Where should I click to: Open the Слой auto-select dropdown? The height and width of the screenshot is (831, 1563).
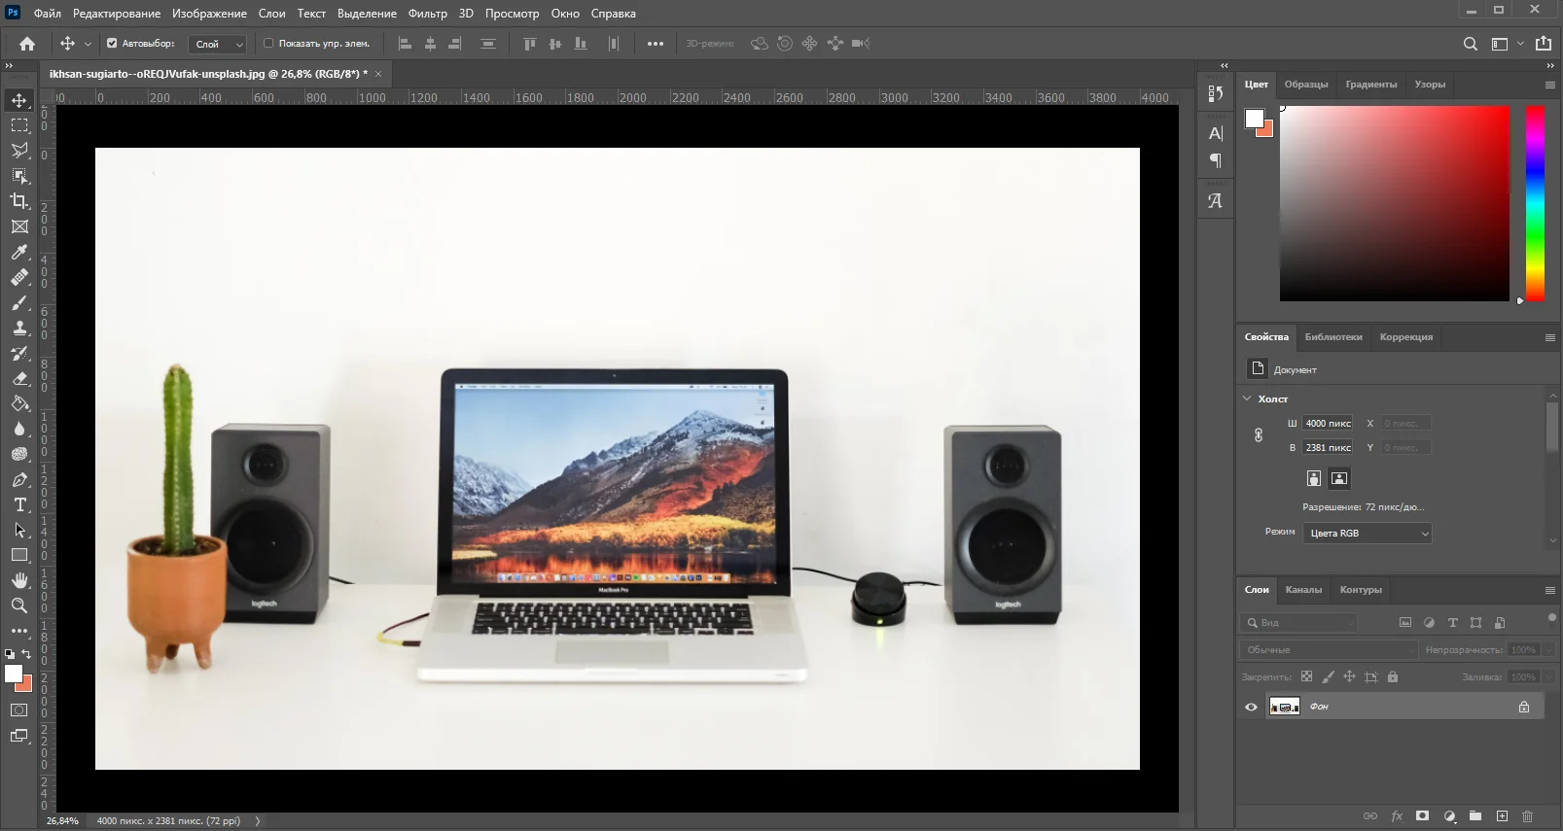click(x=218, y=44)
